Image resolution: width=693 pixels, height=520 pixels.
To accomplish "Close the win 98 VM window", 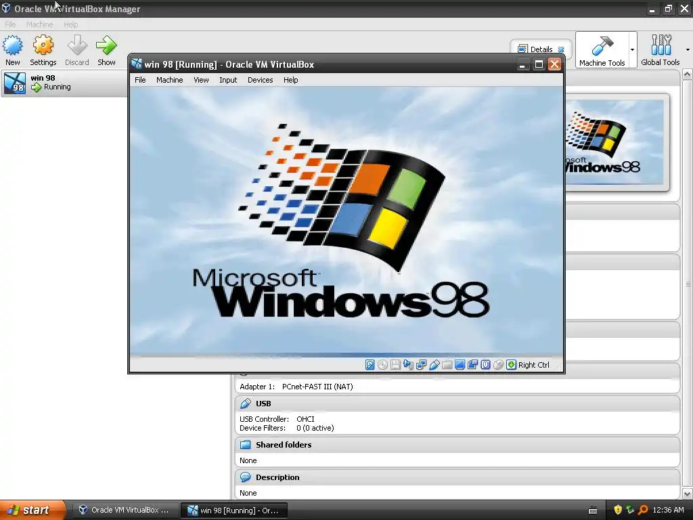I will coord(554,64).
